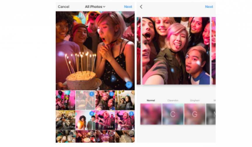The image size is (252, 147).
Task: Choose the grayscale M filter thumbnail
Action: pos(211,114)
